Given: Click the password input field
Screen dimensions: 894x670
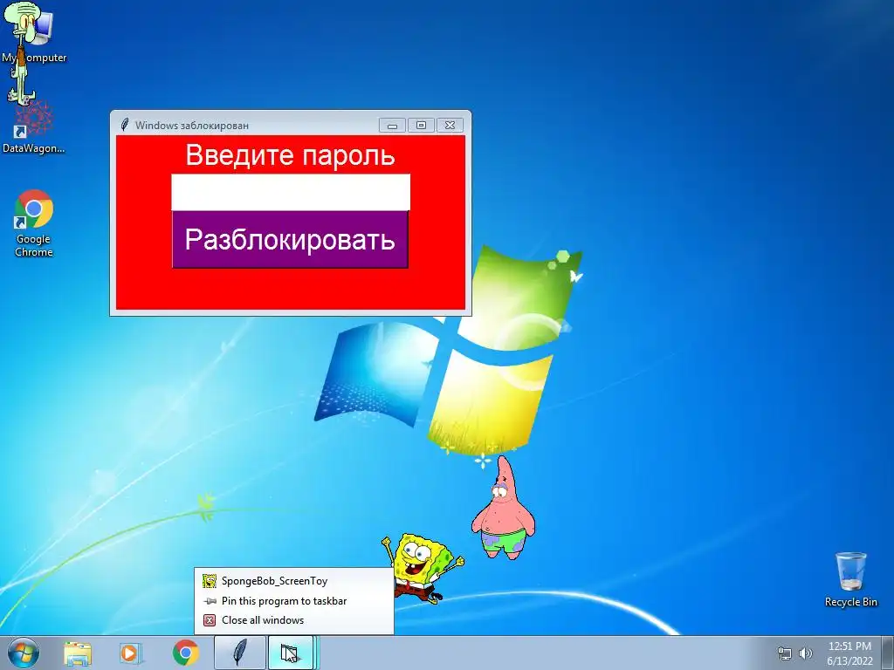Looking at the screenshot, I should coord(291,193).
